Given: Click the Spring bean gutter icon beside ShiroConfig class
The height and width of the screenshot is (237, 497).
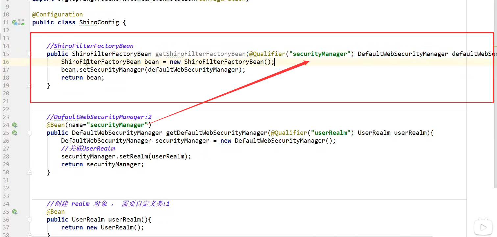Looking at the screenshot, I should (x=14, y=22).
